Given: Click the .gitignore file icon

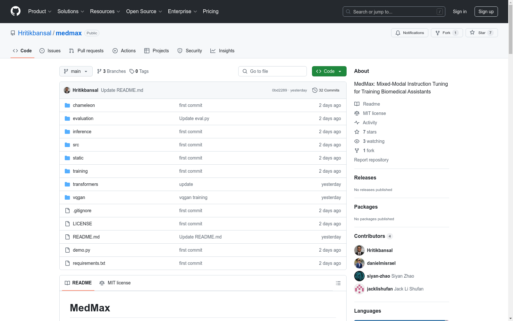Looking at the screenshot, I should coord(67,211).
